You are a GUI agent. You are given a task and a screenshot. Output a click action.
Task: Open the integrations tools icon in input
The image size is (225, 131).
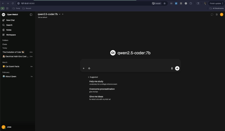(89, 68)
